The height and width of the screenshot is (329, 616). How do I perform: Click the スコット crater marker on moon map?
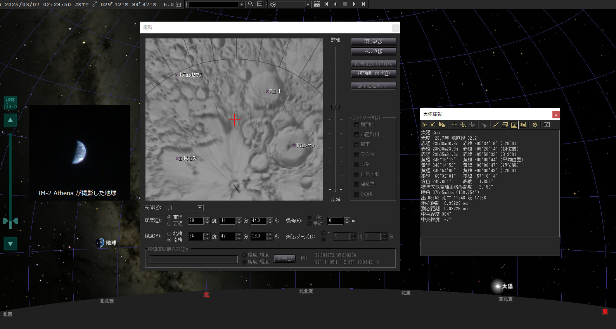tap(267, 91)
